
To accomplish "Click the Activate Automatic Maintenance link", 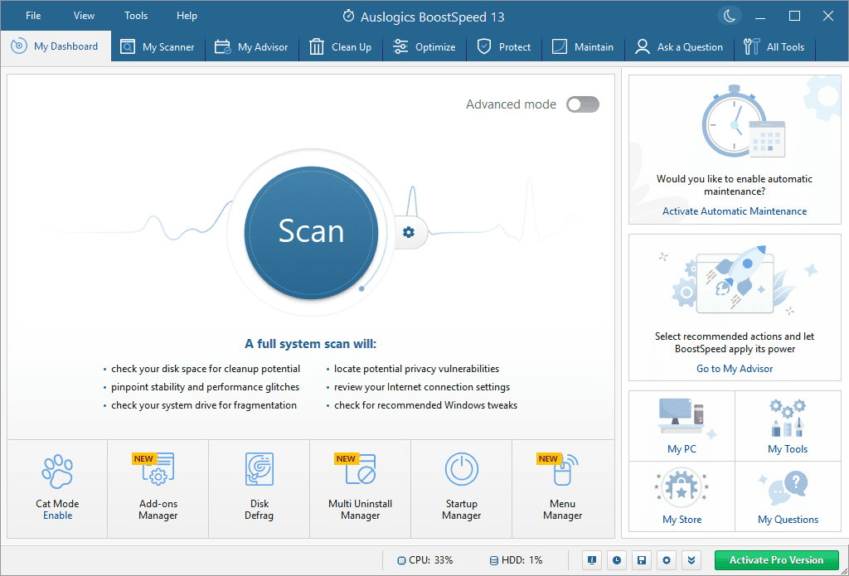I will tap(735, 211).
